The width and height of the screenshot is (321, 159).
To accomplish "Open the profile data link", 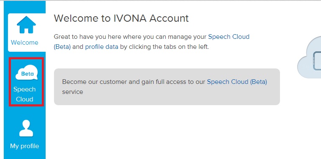I will coord(102,47).
